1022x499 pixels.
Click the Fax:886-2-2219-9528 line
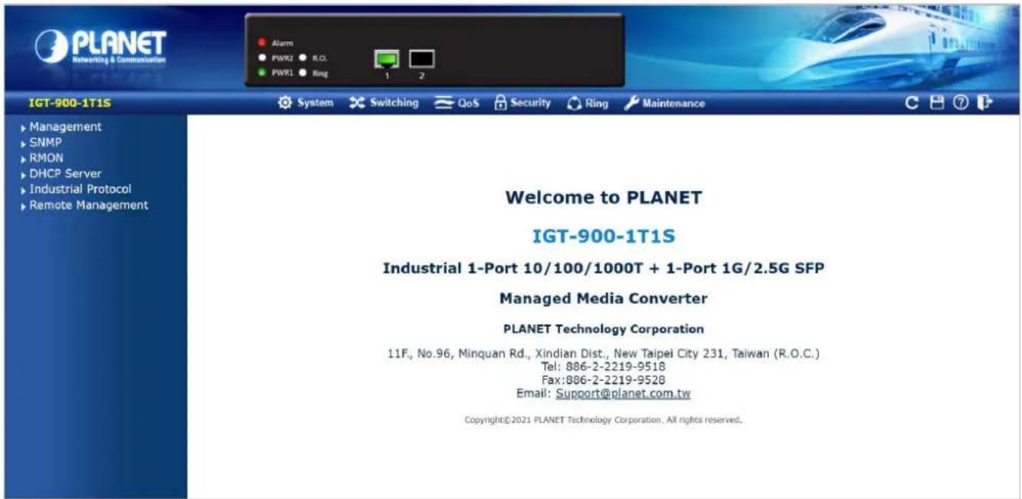pos(604,380)
